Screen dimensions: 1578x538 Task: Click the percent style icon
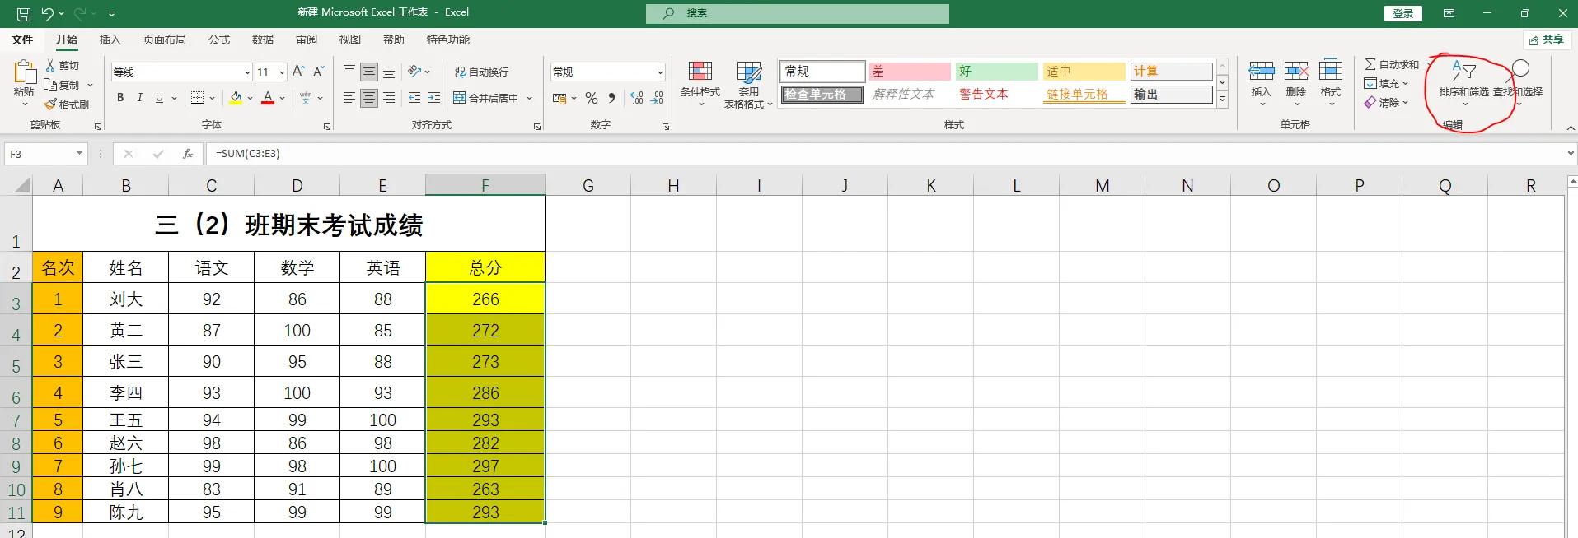(592, 98)
